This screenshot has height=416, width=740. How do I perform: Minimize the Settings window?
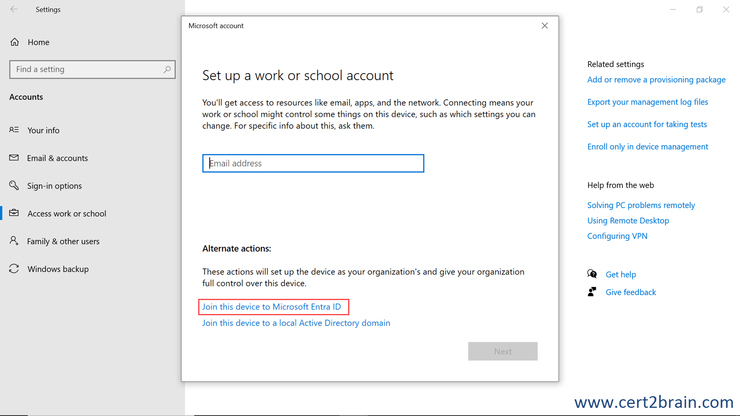[x=673, y=9]
